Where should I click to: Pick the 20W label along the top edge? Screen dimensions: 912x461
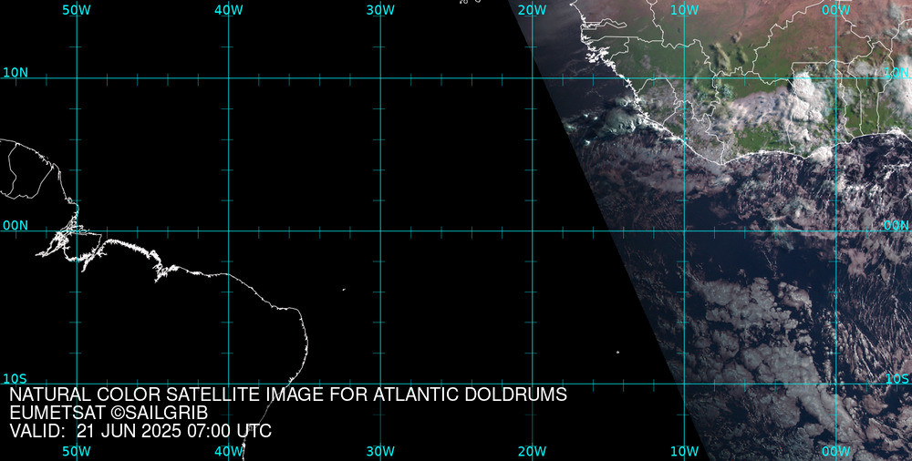[x=533, y=10]
